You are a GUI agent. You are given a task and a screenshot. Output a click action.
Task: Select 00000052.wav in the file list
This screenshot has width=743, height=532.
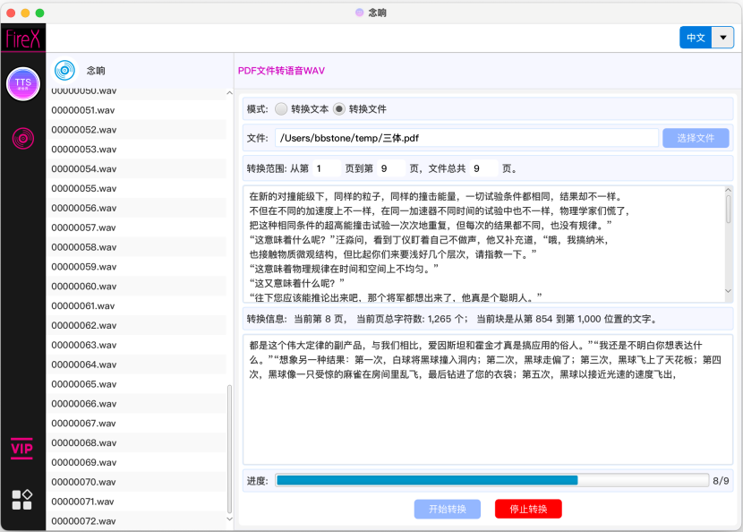[x=136, y=130]
